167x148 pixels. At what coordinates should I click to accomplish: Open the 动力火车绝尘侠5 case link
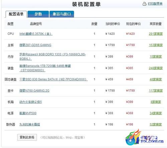[30, 102]
